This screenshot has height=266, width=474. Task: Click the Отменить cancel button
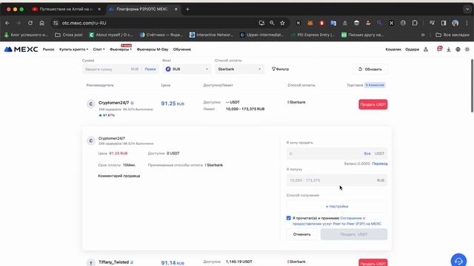click(x=301, y=234)
